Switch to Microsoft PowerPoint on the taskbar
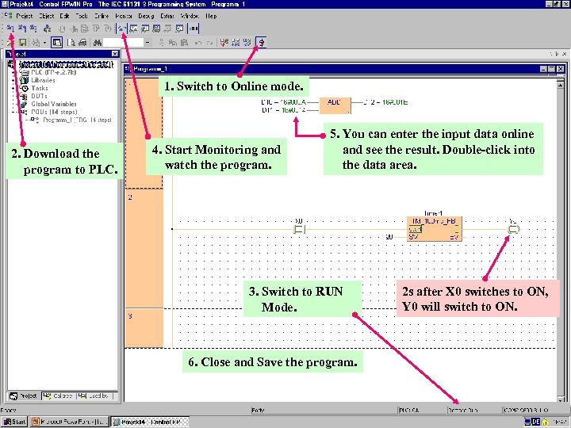 click(69, 422)
